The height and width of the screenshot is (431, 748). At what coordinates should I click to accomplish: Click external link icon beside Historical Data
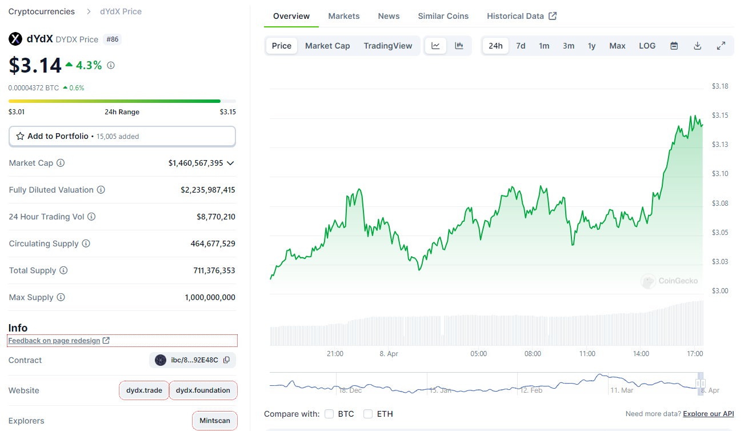click(x=553, y=16)
